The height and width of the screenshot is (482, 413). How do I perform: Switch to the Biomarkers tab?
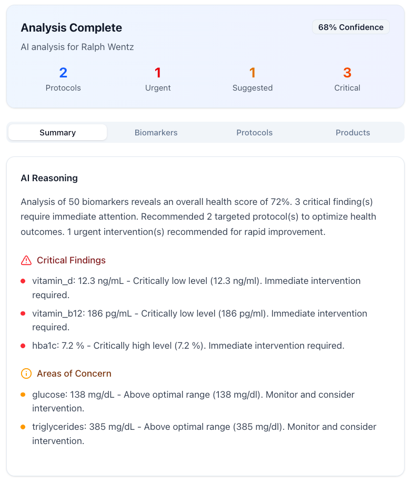(x=156, y=133)
